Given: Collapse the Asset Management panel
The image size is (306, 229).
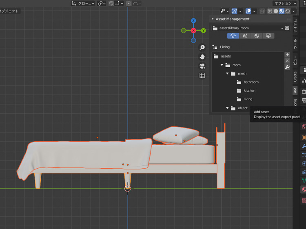Looking at the screenshot, I should coord(213,19).
